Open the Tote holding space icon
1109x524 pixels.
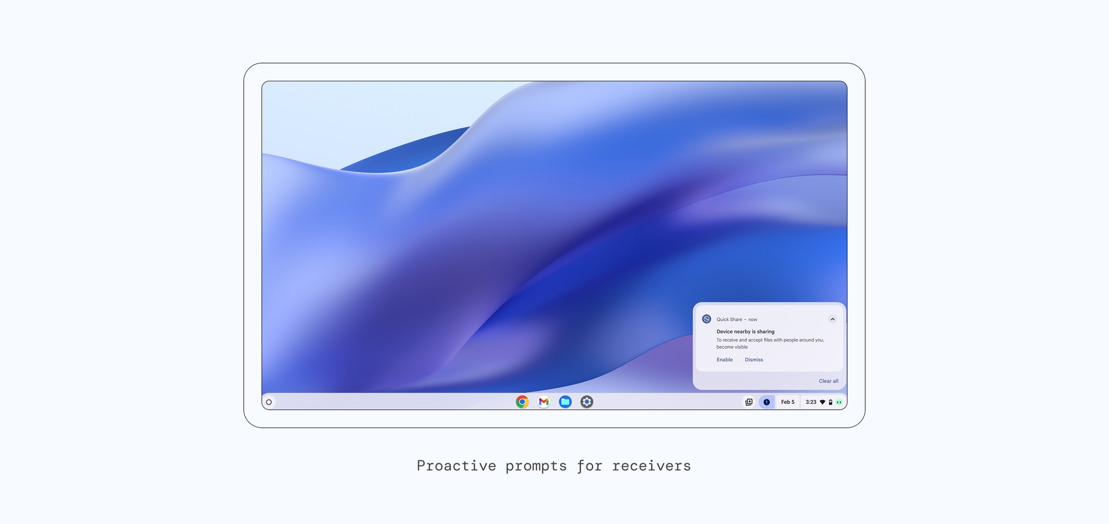[x=749, y=402]
